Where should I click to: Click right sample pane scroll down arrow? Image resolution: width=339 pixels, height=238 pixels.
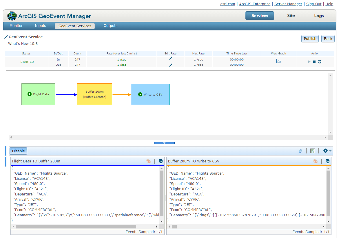[x=328, y=221]
